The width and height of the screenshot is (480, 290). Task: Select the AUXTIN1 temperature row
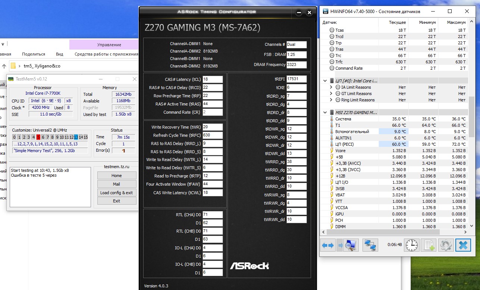[x=394, y=138]
